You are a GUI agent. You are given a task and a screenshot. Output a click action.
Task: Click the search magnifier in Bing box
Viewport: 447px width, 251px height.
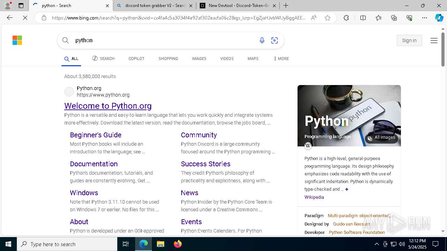tap(65, 40)
